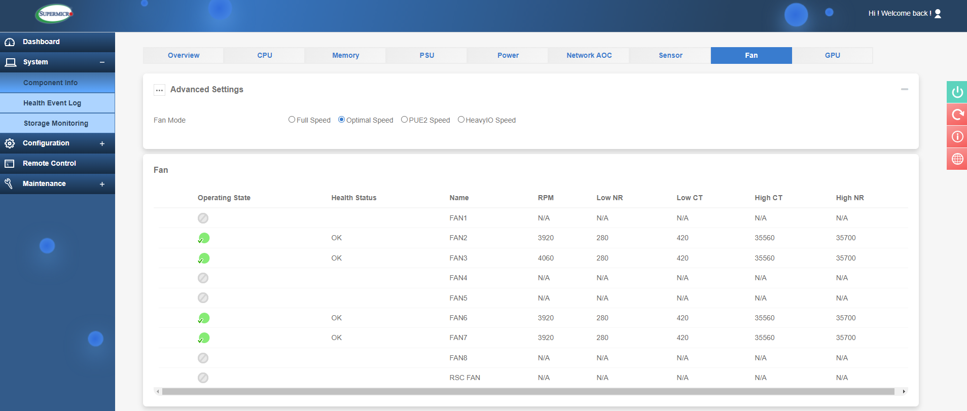
Task: Click FAN2 green operating state icon
Action: click(x=204, y=238)
